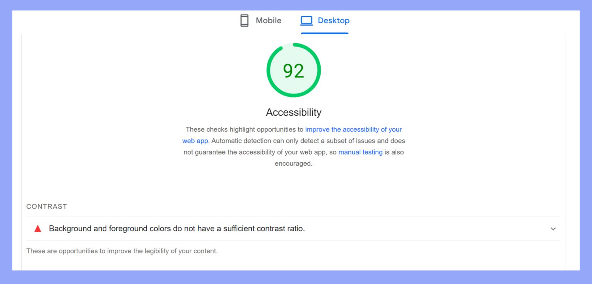Select the Desktop tab

pos(333,20)
